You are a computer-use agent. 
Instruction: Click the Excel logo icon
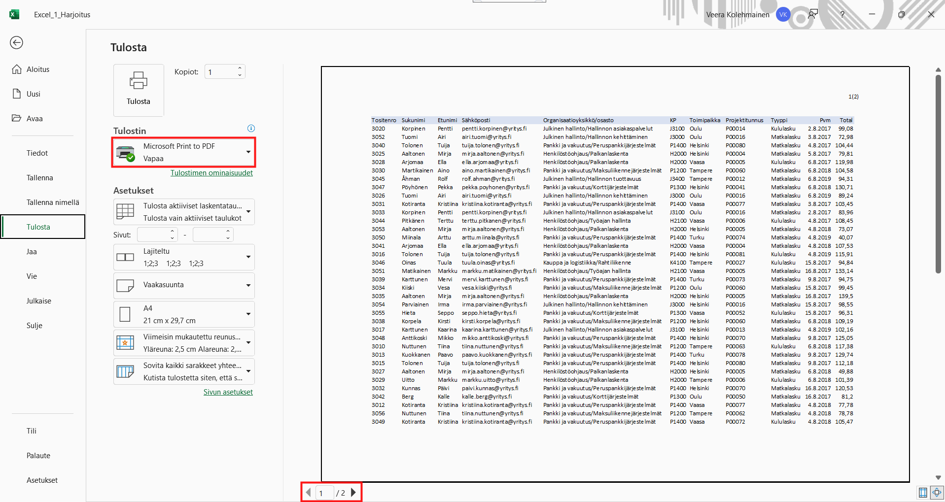click(x=14, y=14)
